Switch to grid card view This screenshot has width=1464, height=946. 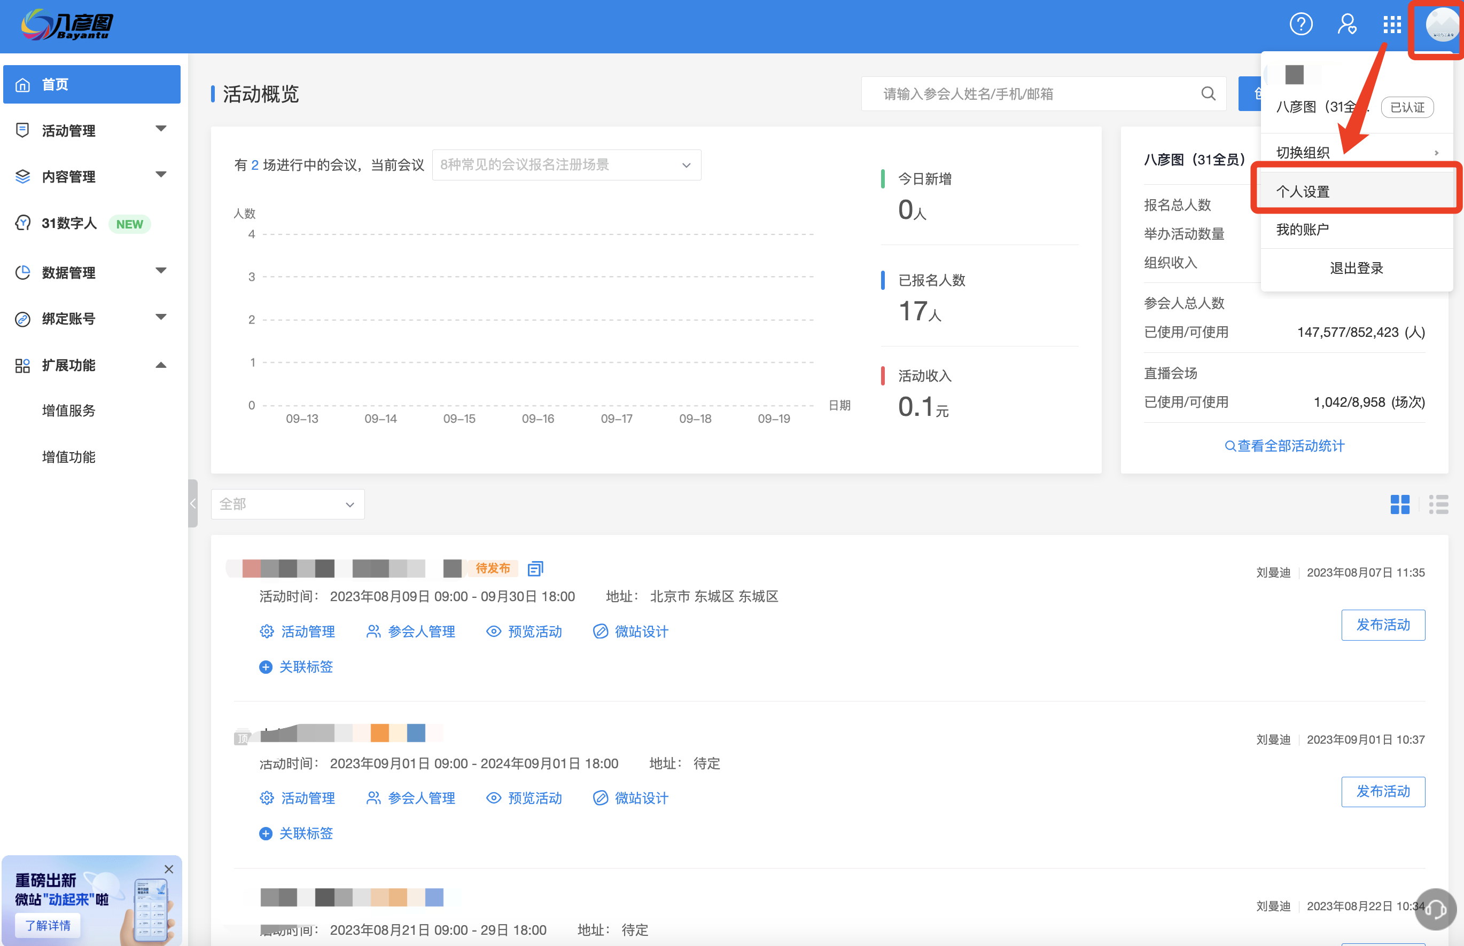tap(1399, 504)
